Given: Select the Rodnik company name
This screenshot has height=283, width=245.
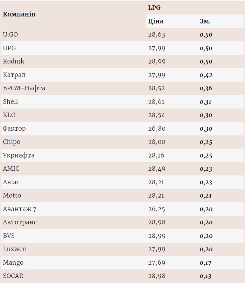Looking at the screenshot, I should pos(14,61).
